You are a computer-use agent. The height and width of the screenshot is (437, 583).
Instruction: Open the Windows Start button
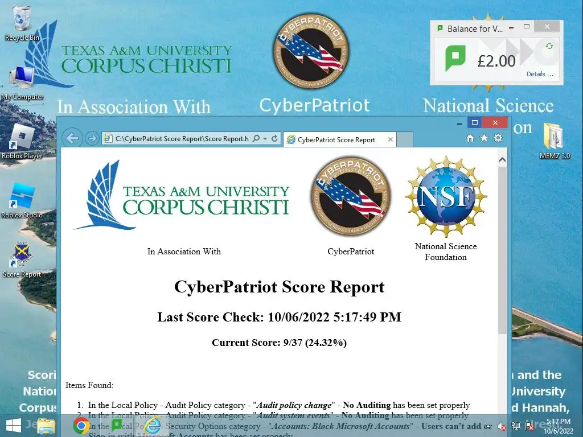(13, 426)
